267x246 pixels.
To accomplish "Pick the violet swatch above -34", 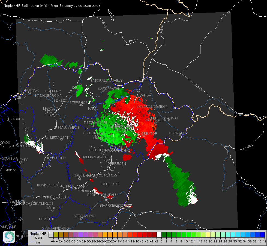I will pos(80,235).
